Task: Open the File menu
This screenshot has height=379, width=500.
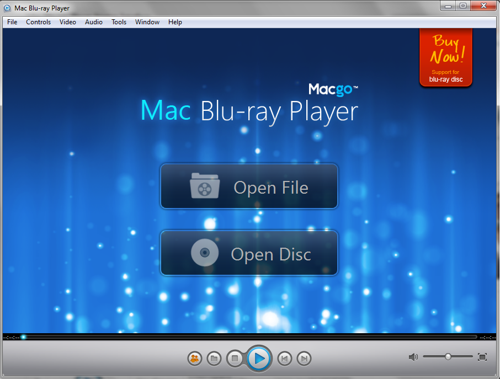Action: coord(12,22)
